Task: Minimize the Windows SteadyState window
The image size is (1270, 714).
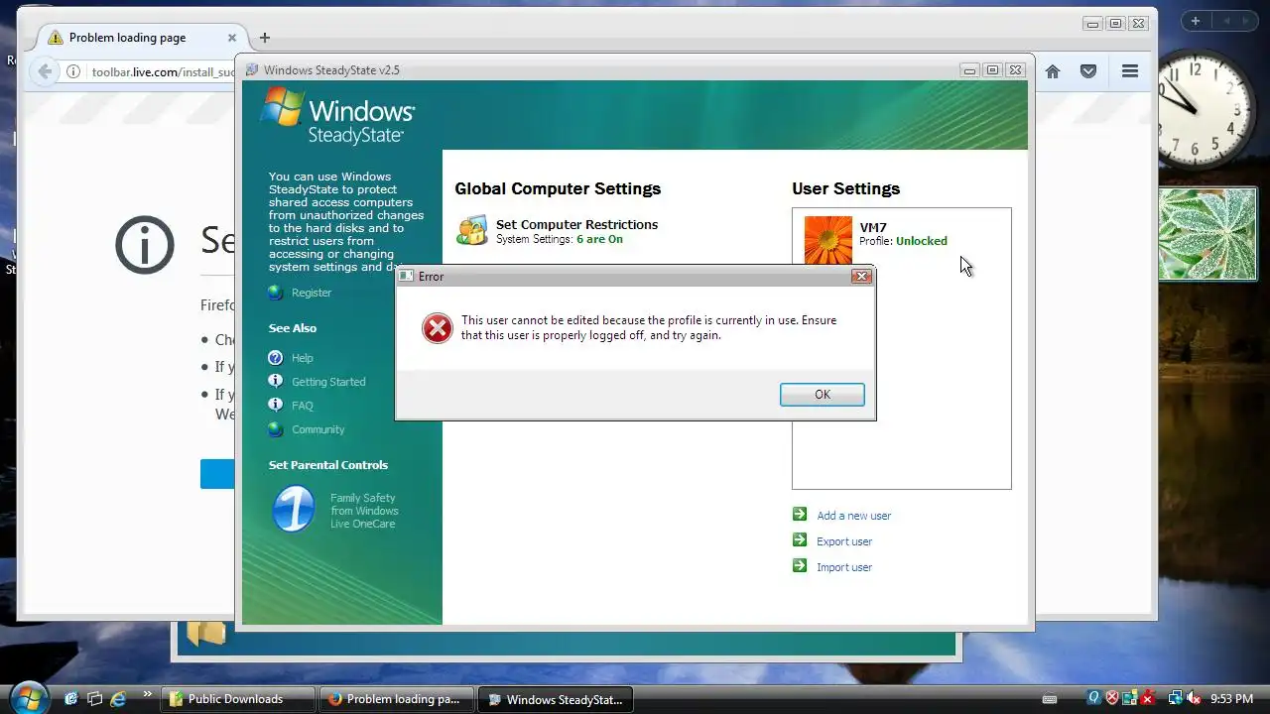Action: tap(969, 70)
